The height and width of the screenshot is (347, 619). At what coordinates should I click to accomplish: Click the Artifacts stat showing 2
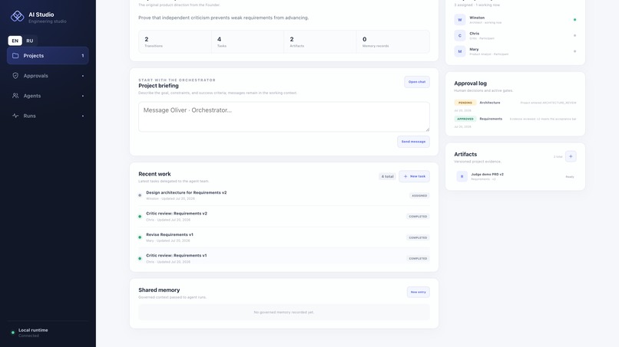coord(320,42)
